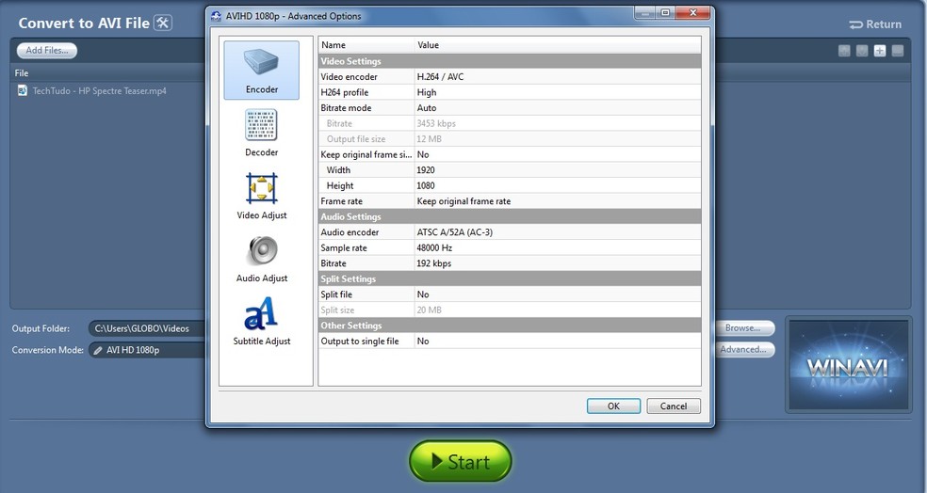Close the Advanced Options dialog window
The width and height of the screenshot is (927, 493).
692,13
